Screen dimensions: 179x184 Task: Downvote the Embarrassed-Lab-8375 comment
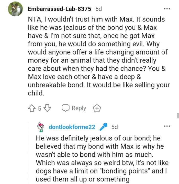[x=48, y=108]
